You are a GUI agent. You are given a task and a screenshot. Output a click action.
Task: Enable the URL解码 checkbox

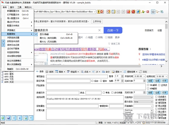tap(148, 85)
